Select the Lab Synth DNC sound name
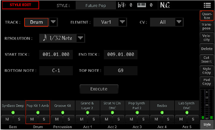 (x=187, y=106)
